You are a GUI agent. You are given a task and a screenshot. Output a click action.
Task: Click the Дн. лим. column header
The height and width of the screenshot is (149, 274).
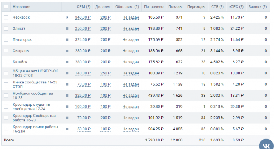pyautogui.click(x=103, y=6)
